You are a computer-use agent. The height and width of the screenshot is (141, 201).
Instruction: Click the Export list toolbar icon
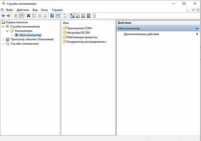pos(45,16)
